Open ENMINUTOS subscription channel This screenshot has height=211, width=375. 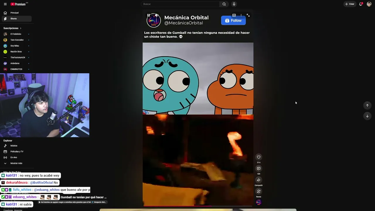[x=16, y=69]
